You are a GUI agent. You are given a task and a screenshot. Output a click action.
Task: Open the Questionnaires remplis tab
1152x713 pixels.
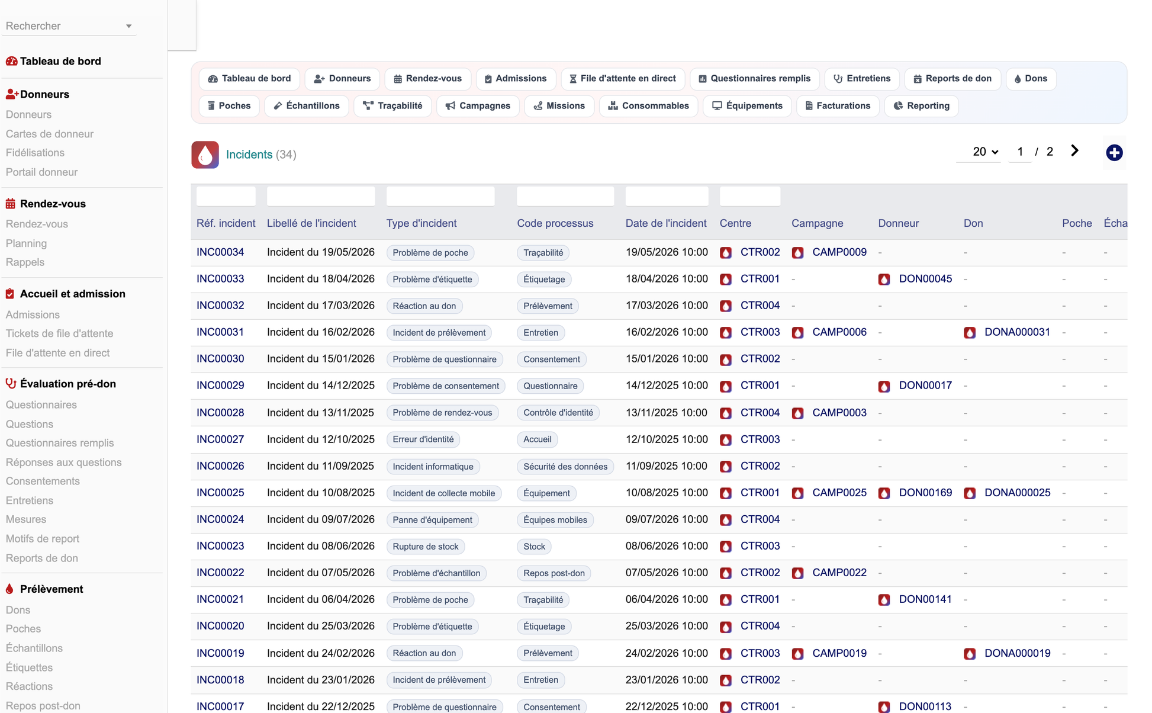click(755, 79)
